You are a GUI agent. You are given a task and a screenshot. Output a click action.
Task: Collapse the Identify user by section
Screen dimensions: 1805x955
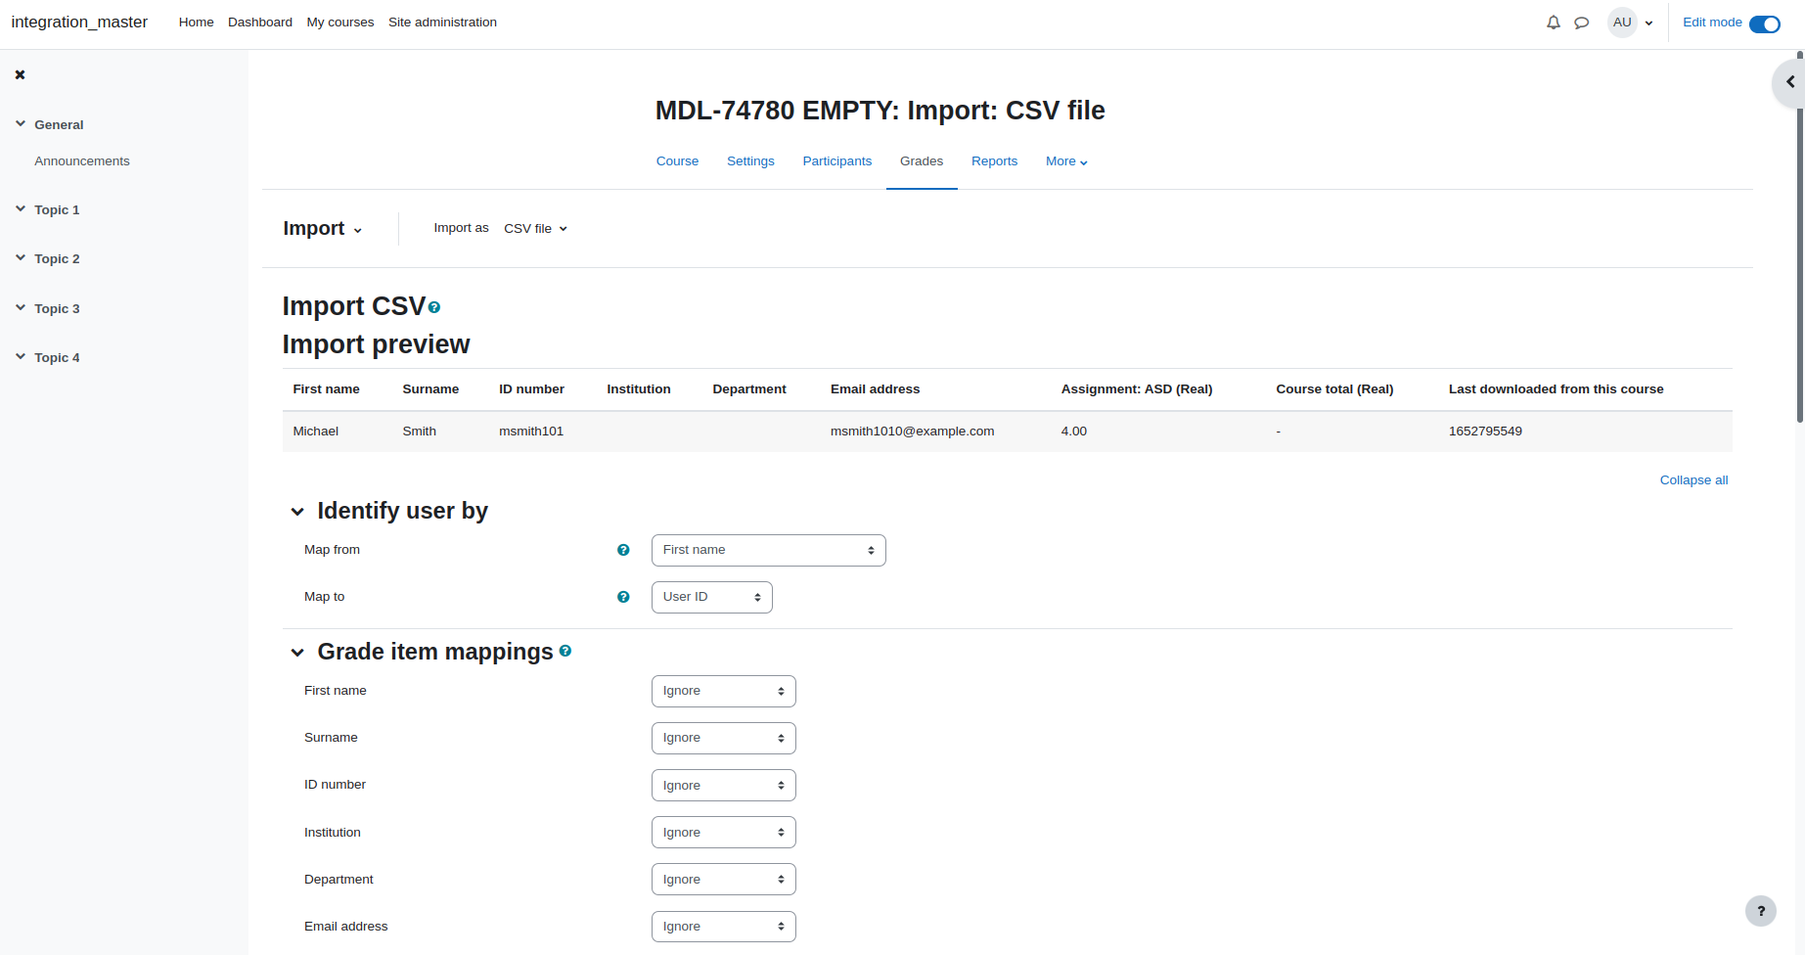click(297, 512)
